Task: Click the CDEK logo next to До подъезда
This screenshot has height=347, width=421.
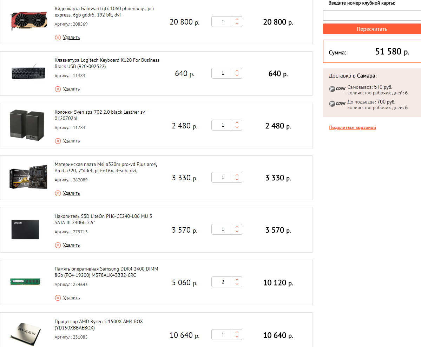Action: 337,104
